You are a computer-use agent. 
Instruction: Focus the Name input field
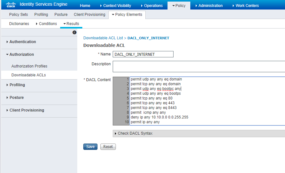(143, 54)
